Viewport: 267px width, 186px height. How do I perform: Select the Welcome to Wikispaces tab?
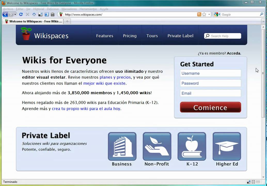coord(33,21)
